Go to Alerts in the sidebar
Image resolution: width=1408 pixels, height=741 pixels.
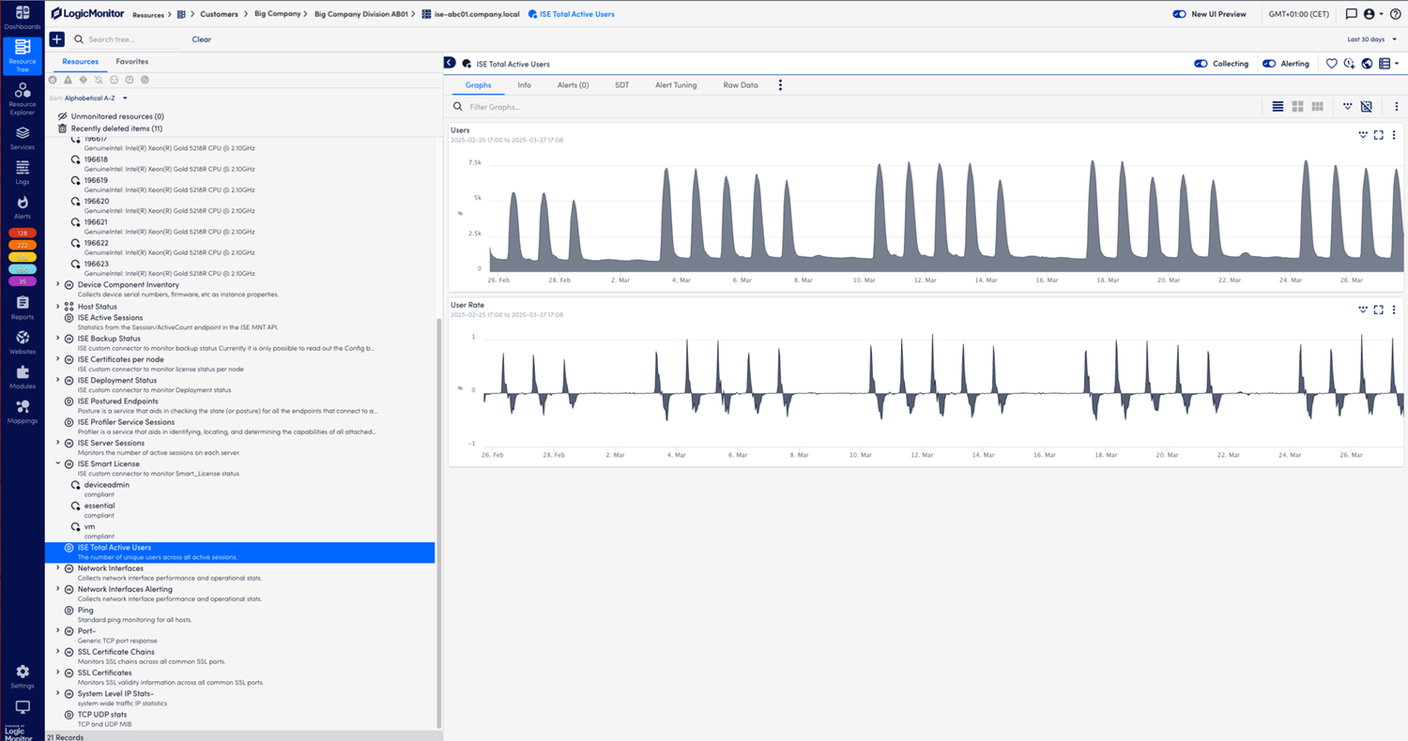click(23, 206)
